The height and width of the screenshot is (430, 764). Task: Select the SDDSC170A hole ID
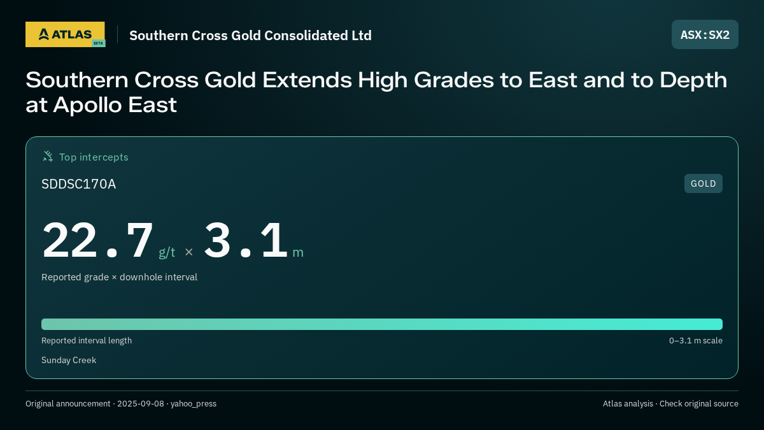(78, 184)
